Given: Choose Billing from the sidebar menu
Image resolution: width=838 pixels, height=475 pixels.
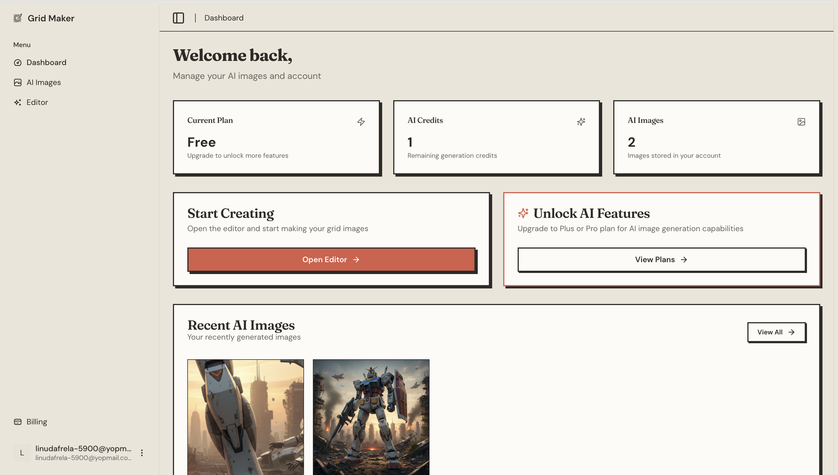Looking at the screenshot, I should [37, 422].
